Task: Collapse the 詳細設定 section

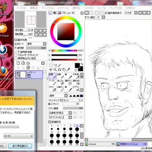Action: (49, 122)
